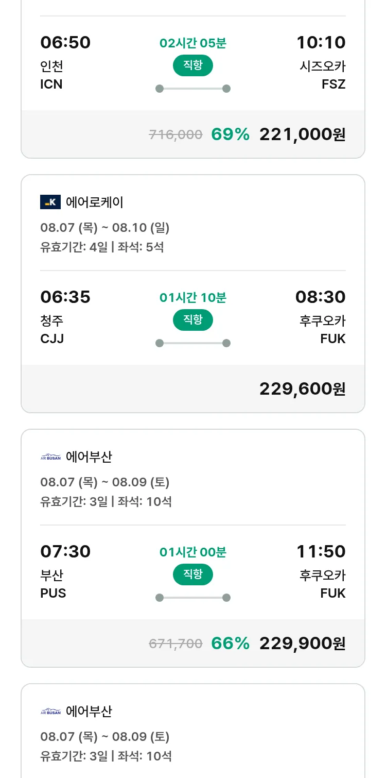Screen dimensions: 386x778
Task: Click the 10:10 시즈오카 FSZ arrival info
Action: (321, 62)
